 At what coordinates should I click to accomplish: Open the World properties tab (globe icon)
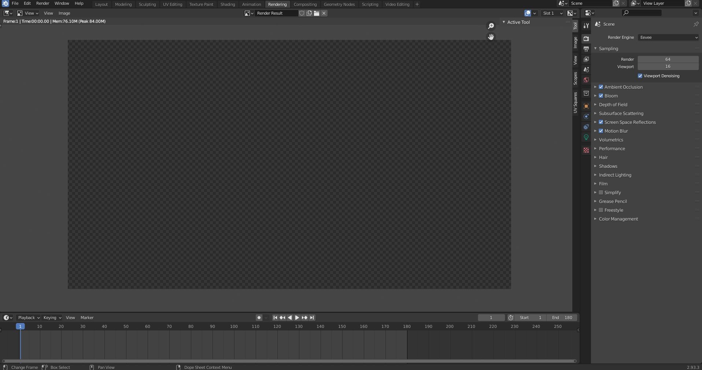click(x=586, y=80)
